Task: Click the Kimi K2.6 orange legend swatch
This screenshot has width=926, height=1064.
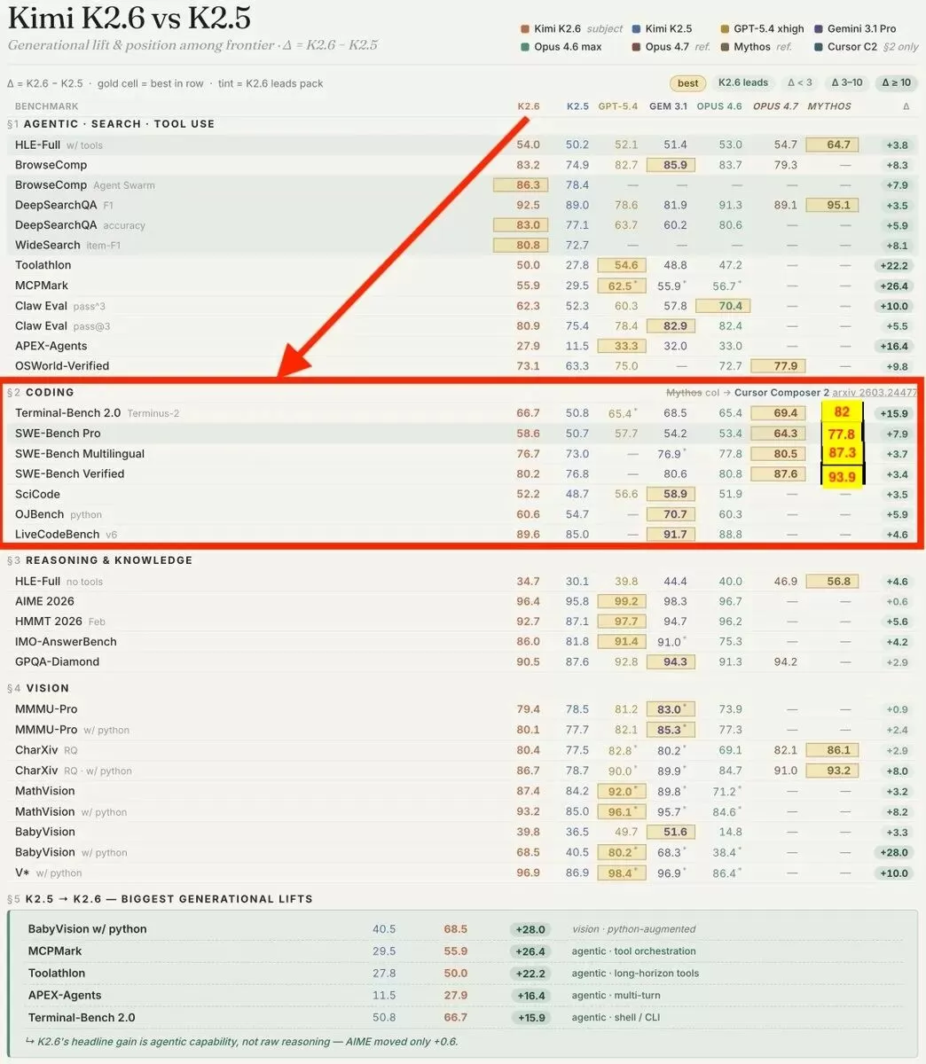Action: pos(526,29)
